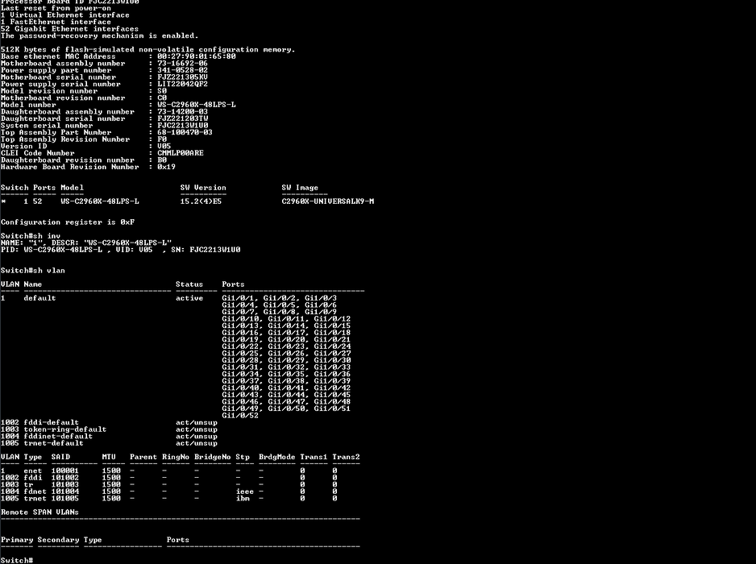756x564 pixels.
Task: Click CLEI code value "CMMLP00ARE"
Action: point(181,153)
